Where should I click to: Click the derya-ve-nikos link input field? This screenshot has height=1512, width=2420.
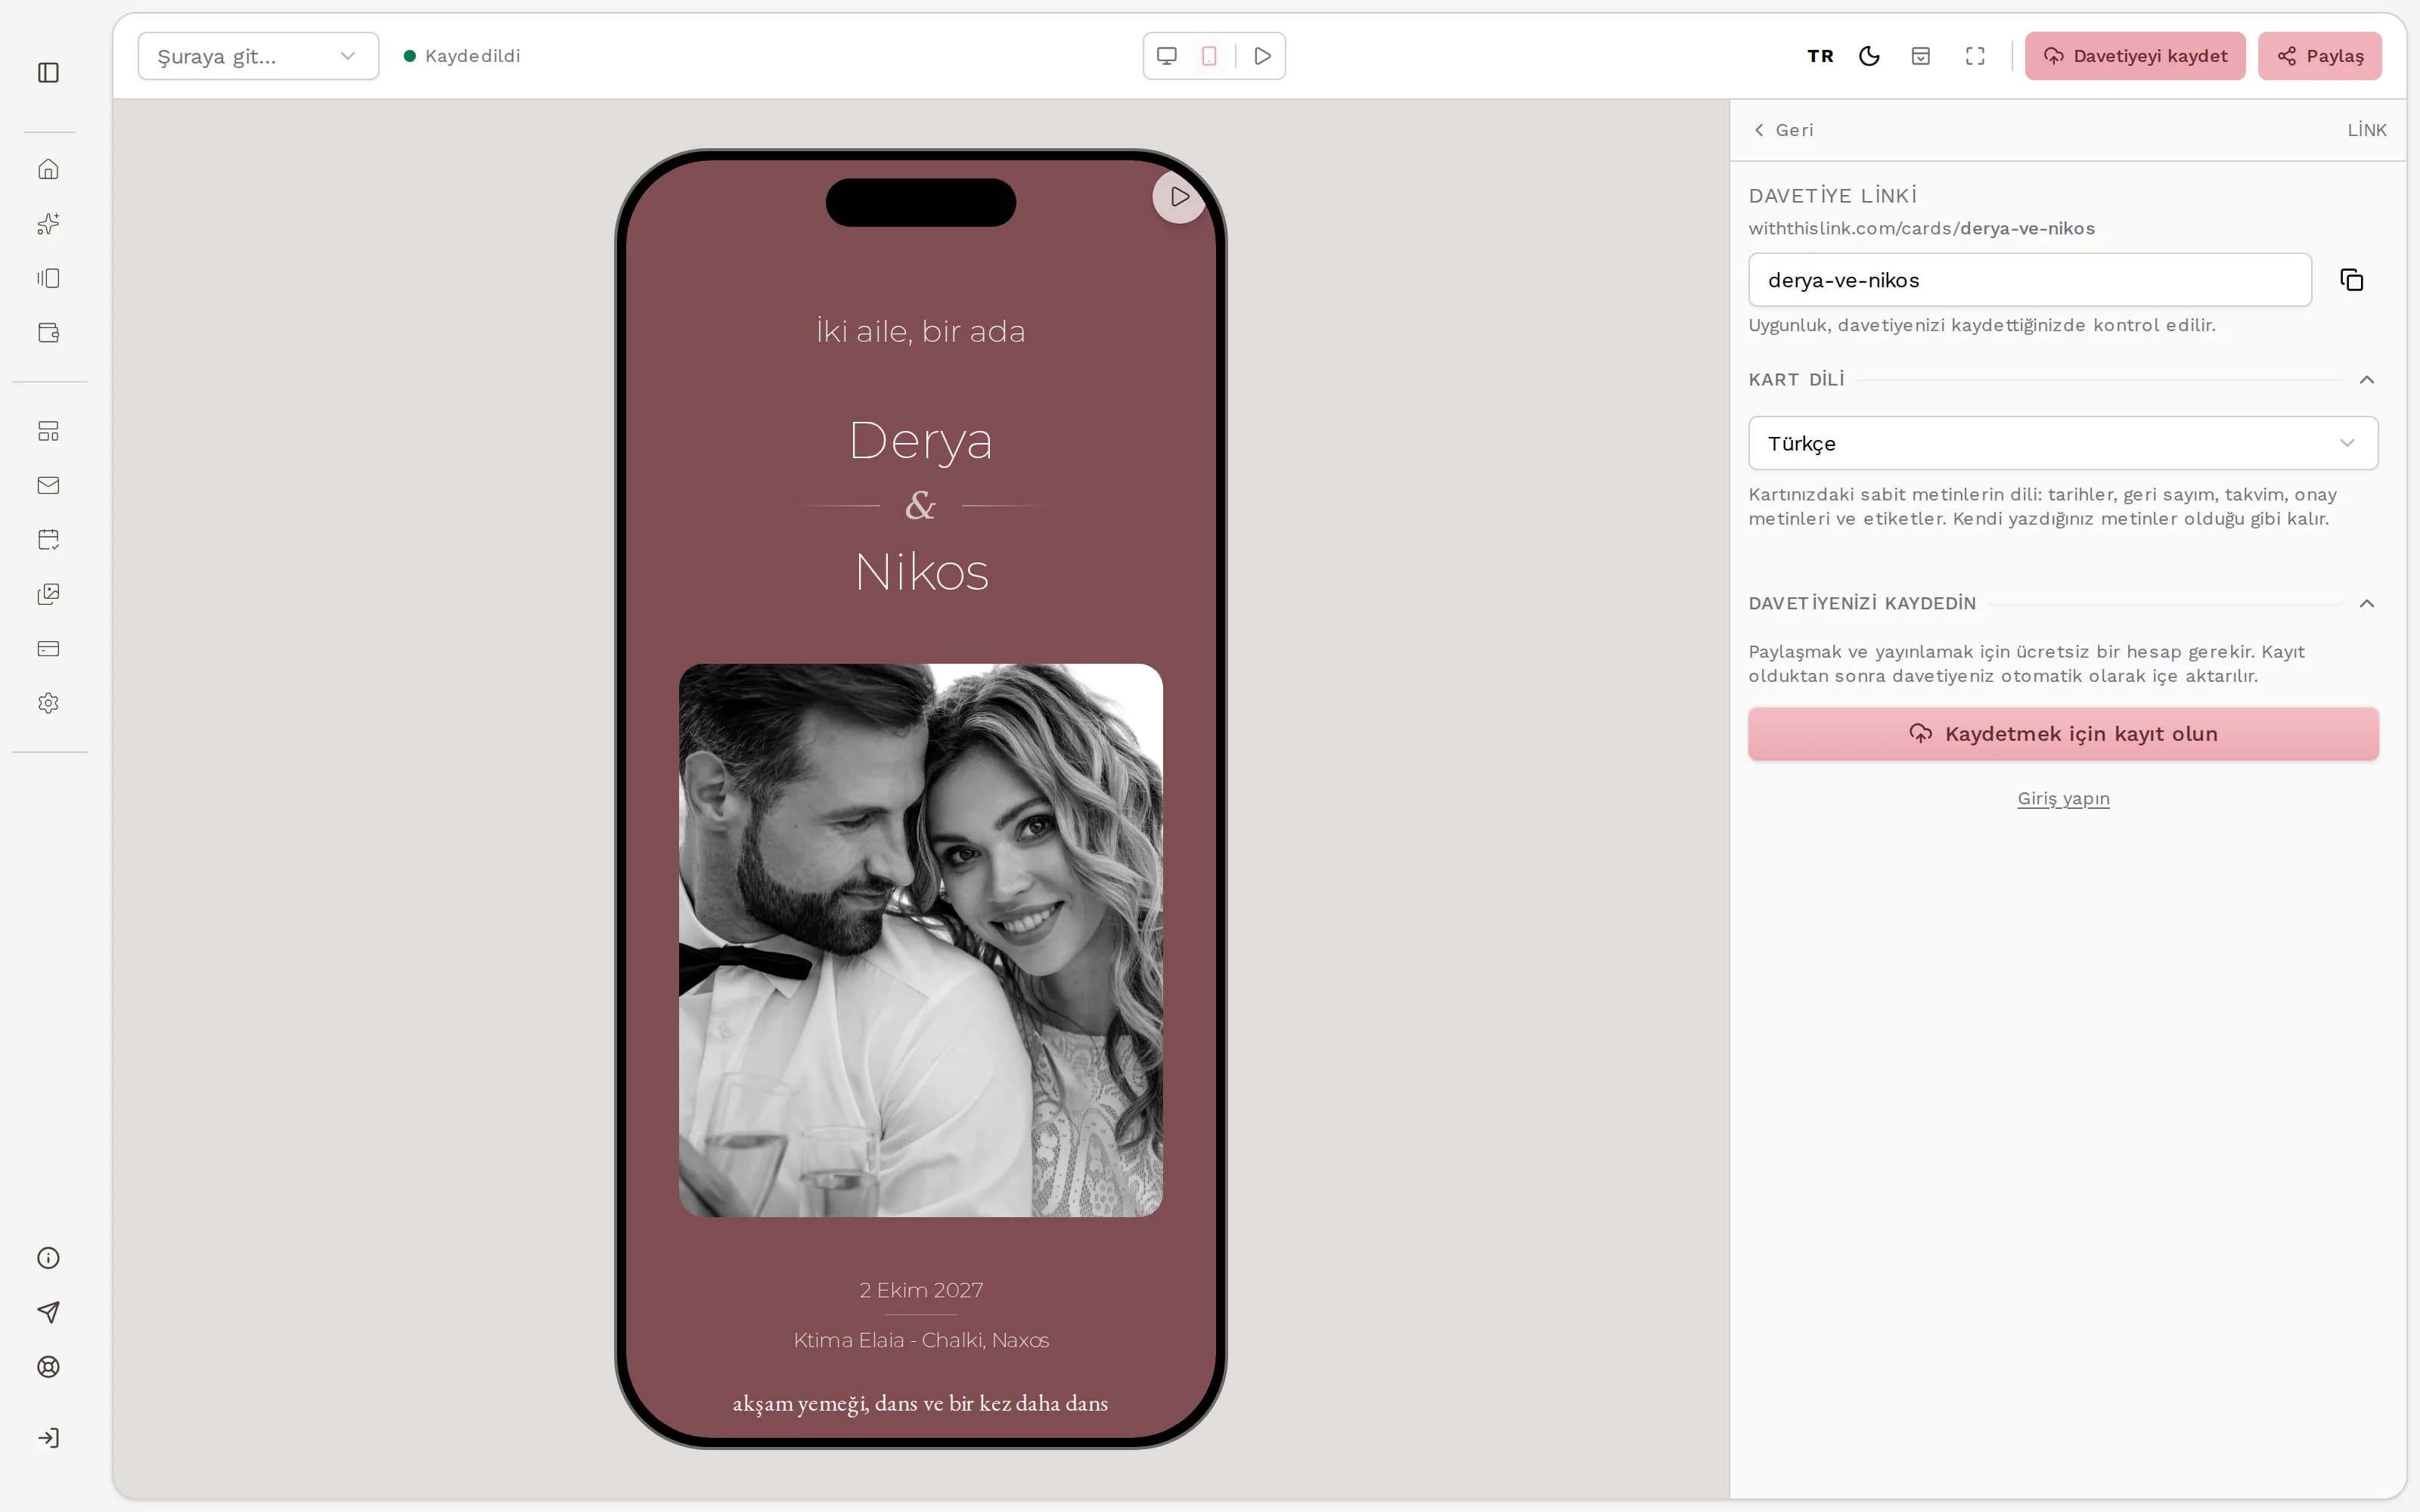(2030, 280)
